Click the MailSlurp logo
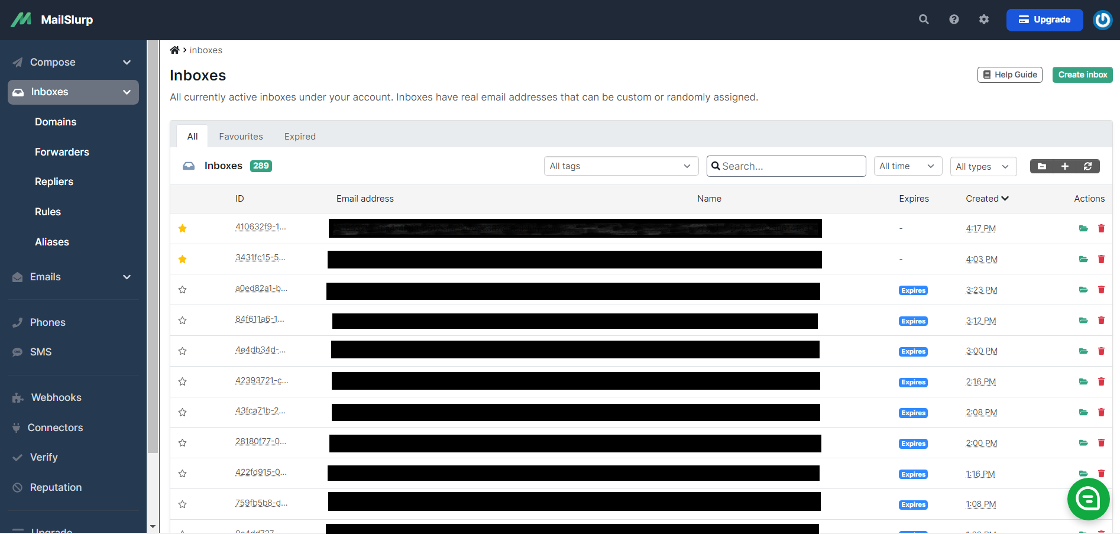This screenshot has height=534, width=1120. (x=52, y=20)
